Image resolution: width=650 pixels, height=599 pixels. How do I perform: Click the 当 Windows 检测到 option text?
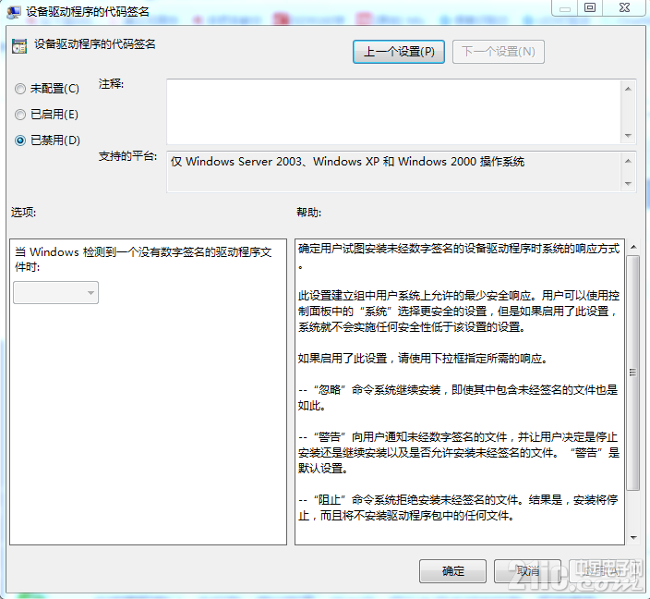143,259
